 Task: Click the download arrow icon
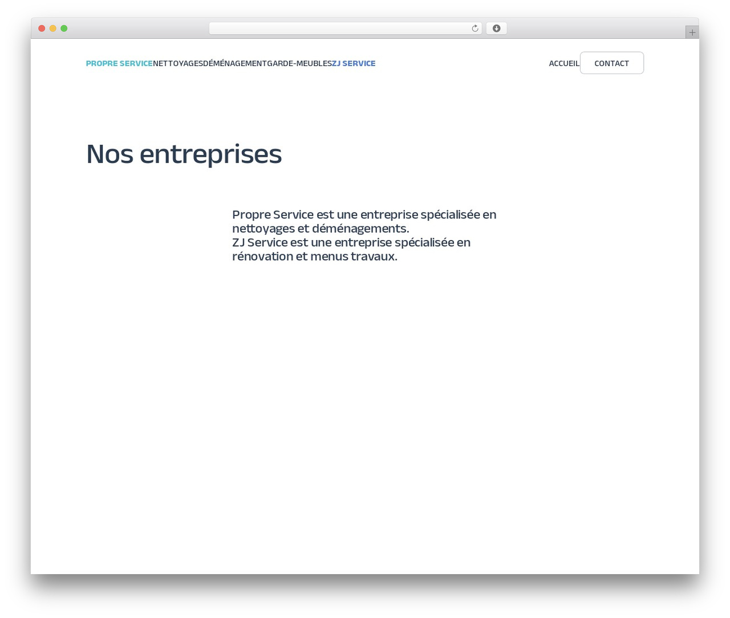[496, 29]
